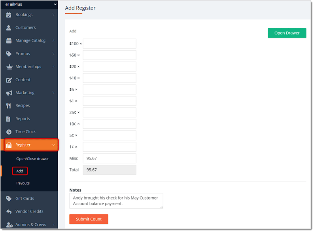Click the Promos tag icon
Image resolution: width=314 pixels, height=232 pixels.
click(x=9, y=54)
